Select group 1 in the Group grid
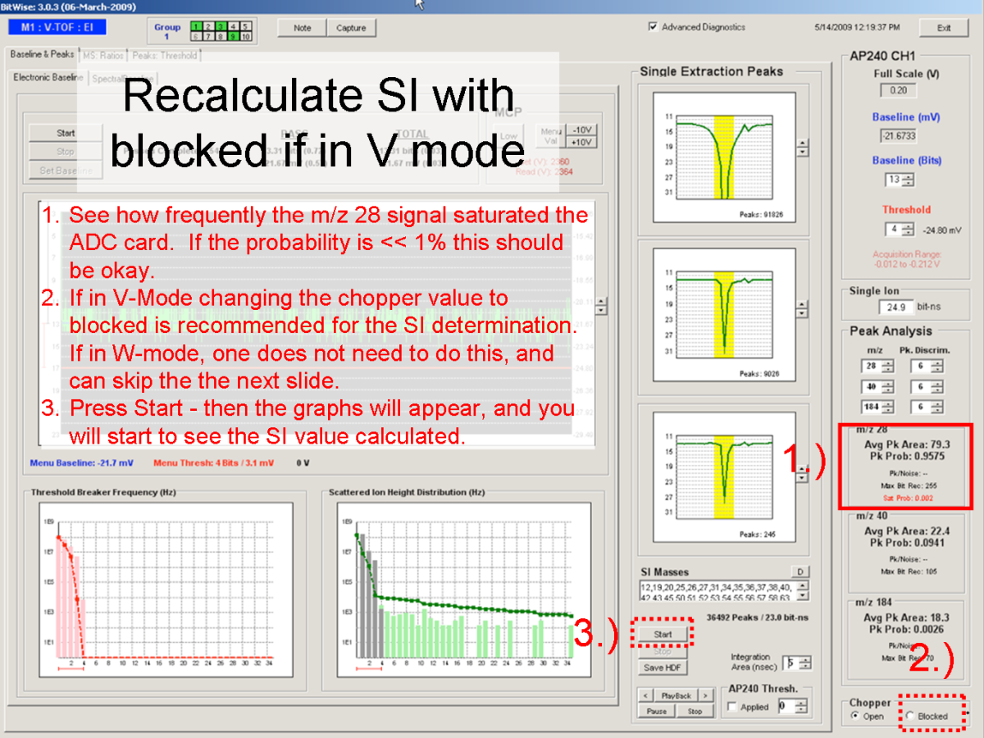This screenshot has height=738, width=984. tap(195, 27)
